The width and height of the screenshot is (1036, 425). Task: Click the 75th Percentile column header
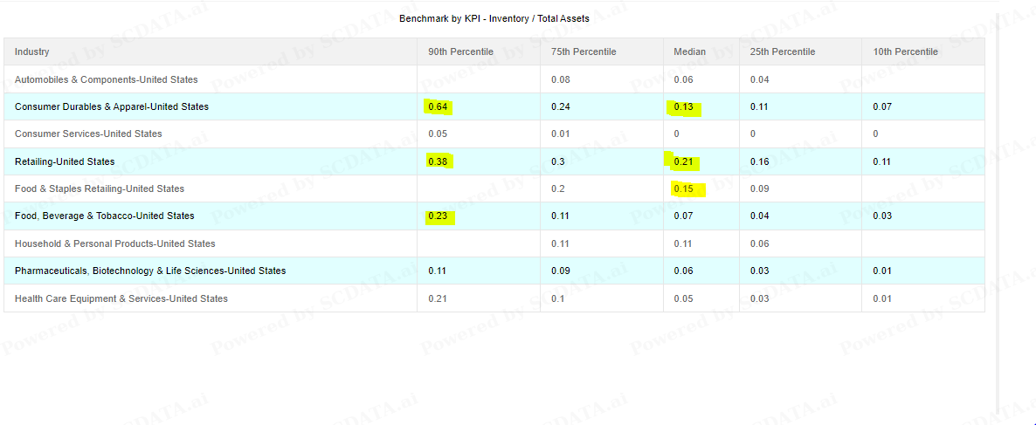[584, 51]
